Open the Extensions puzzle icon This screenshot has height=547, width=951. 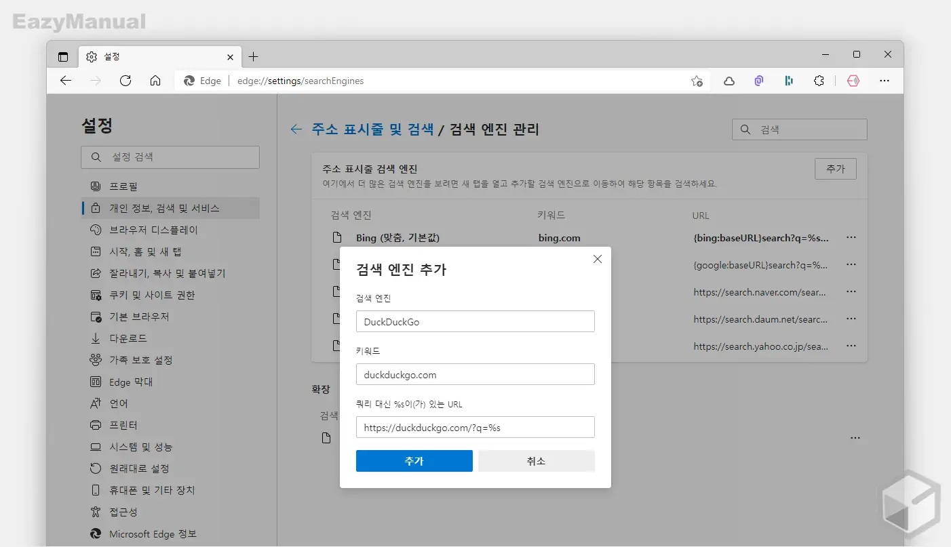coord(819,81)
